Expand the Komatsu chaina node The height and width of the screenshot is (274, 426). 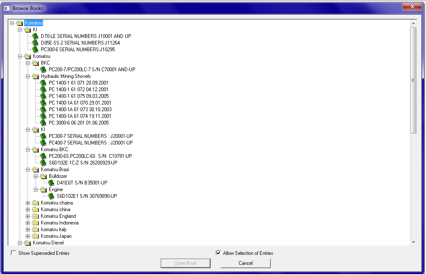28,203
